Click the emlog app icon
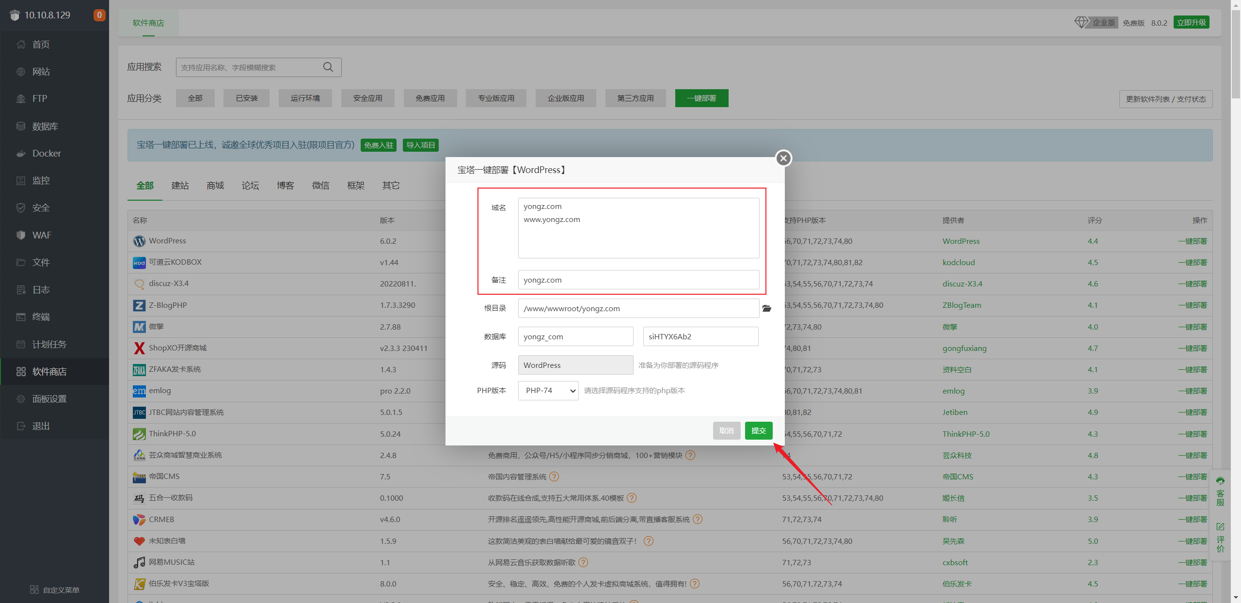Image resolution: width=1241 pixels, height=603 pixels. 139,391
